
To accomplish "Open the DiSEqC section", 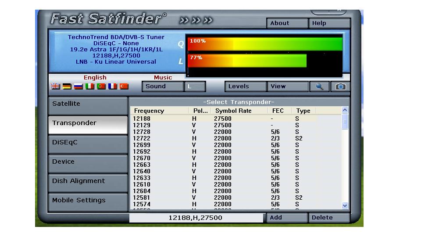I will [x=88, y=144].
